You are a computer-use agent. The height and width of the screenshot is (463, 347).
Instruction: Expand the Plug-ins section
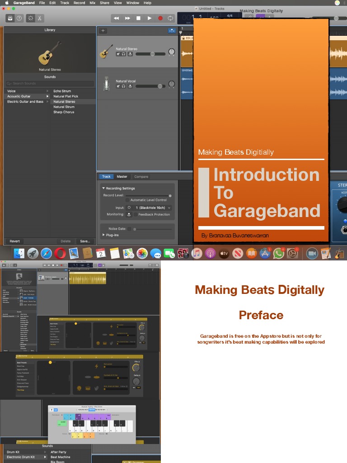point(103,235)
